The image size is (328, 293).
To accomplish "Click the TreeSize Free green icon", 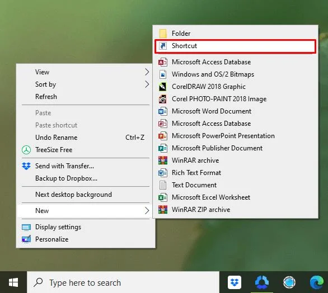I will 26,150.
